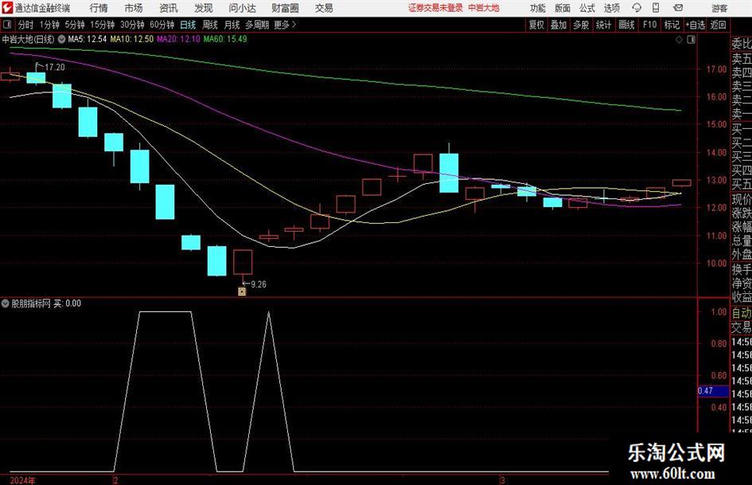Click the diamond icon above chart

tap(679, 40)
